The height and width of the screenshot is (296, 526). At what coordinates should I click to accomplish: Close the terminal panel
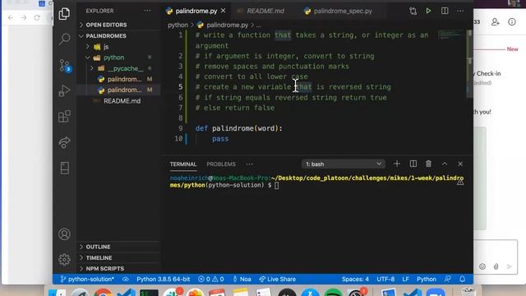tap(460, 164)
